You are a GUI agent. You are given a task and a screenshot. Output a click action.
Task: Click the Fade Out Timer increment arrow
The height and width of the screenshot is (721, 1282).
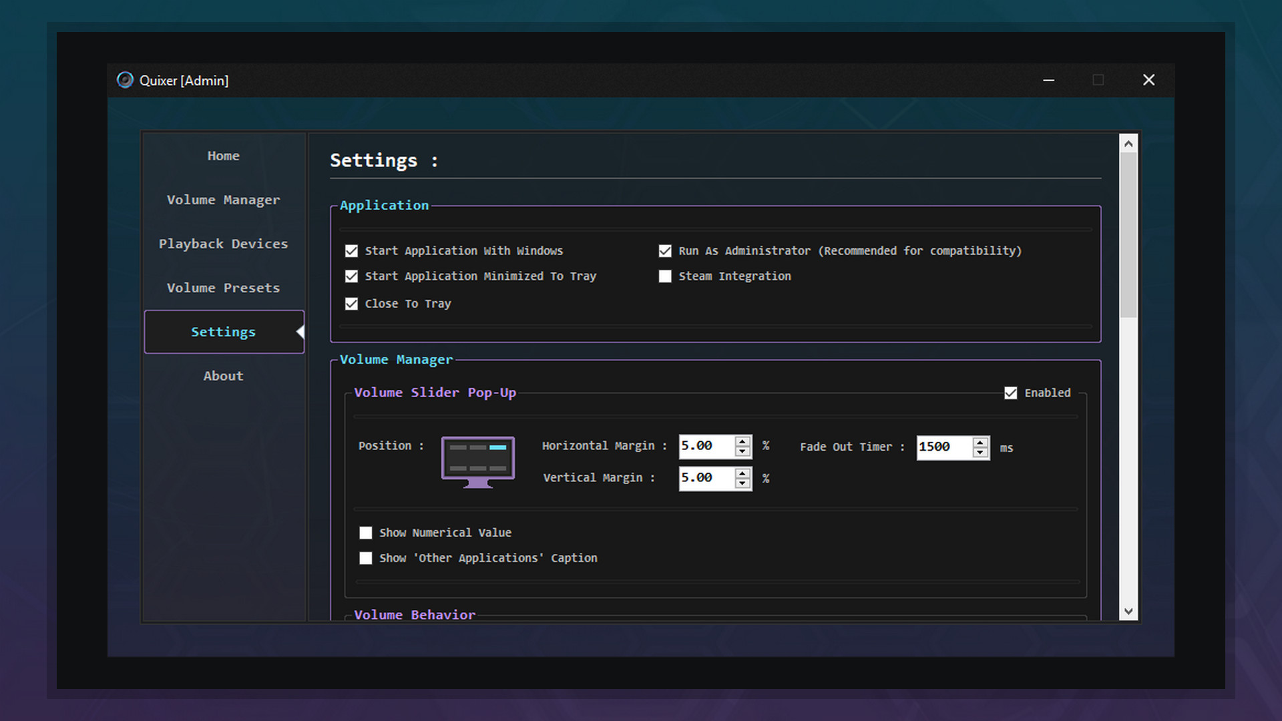(980, 442)
